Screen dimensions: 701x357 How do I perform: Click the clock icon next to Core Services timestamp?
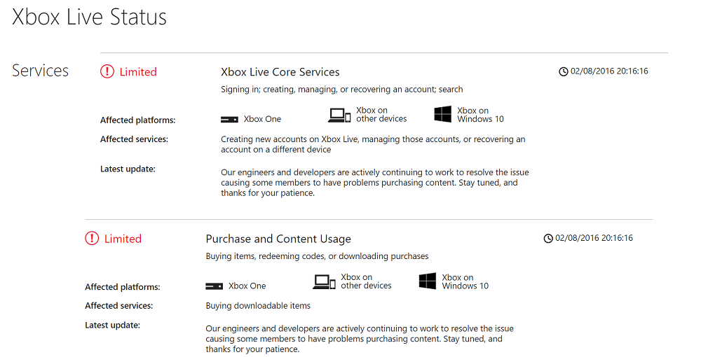[564, 71]
